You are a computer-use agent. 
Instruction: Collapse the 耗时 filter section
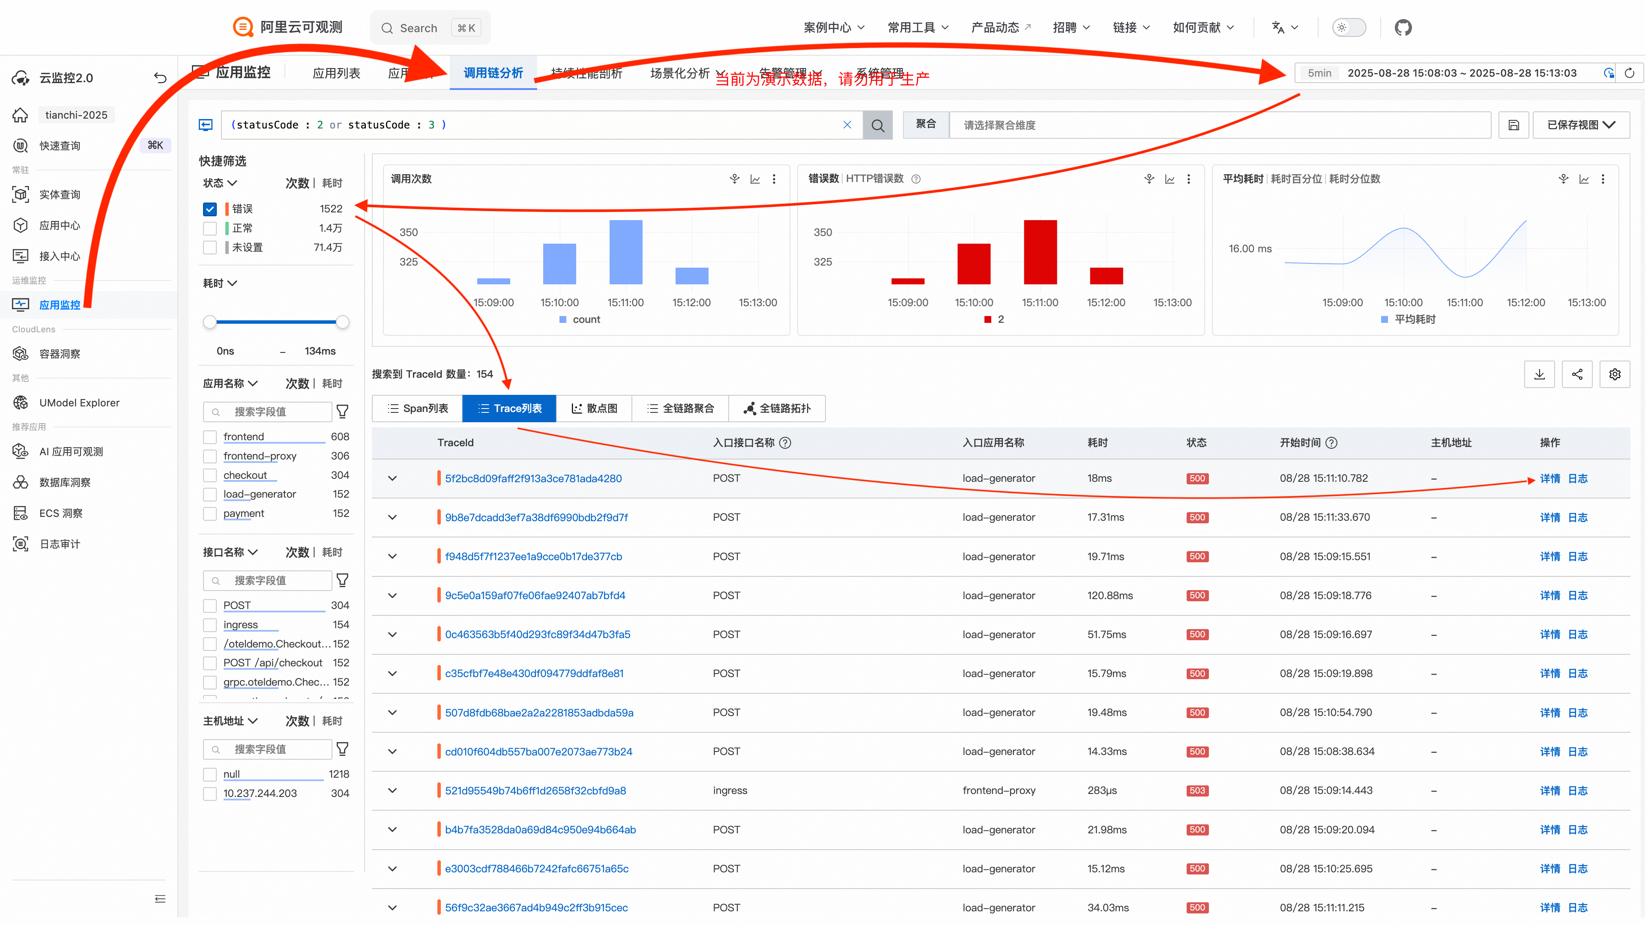[220, 283]
